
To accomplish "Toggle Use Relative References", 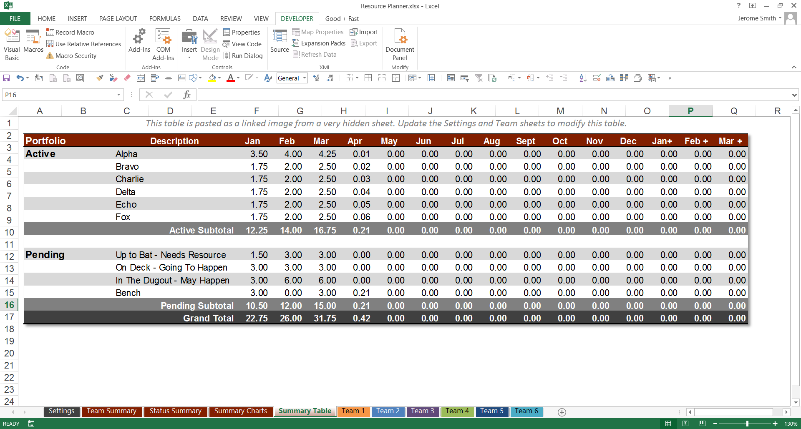I will (x=83, y=44).
